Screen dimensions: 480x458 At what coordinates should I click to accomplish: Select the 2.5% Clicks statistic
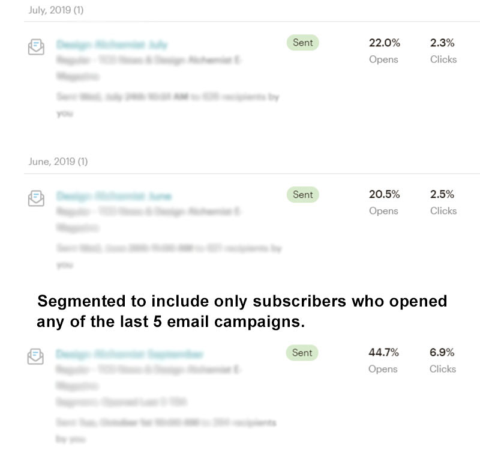pos(443,203)
